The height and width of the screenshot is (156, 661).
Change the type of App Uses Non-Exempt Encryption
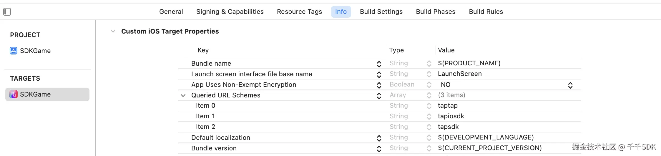429,85
